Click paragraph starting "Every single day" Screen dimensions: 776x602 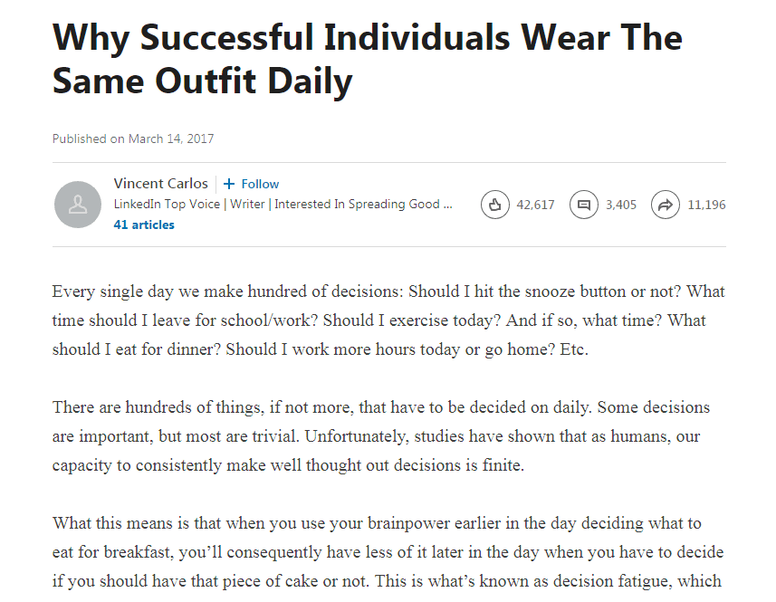pyautogui.click(x=388, y=320)
